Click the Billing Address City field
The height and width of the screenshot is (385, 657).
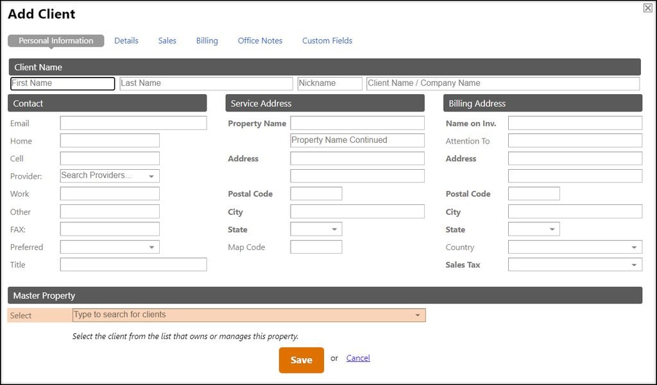pyautogui.click(x=575, y=211)
